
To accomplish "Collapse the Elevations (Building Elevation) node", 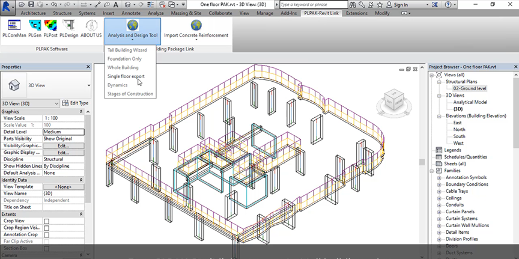I will point(439,116).
